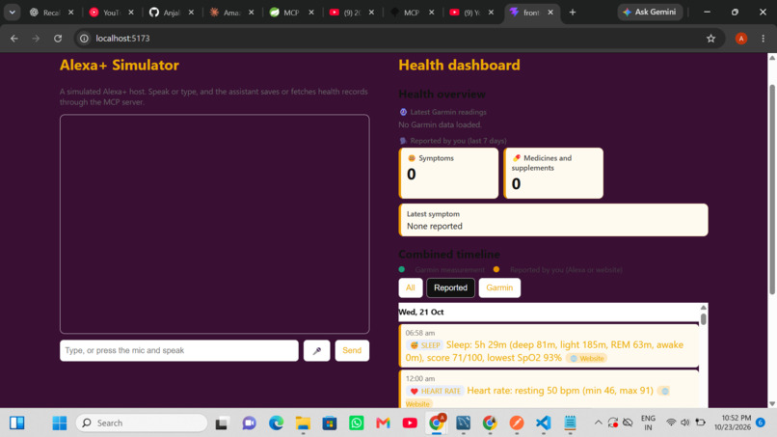The image size is (777, 437).
Task: Go forward in browser history
Action: (36, 39)
